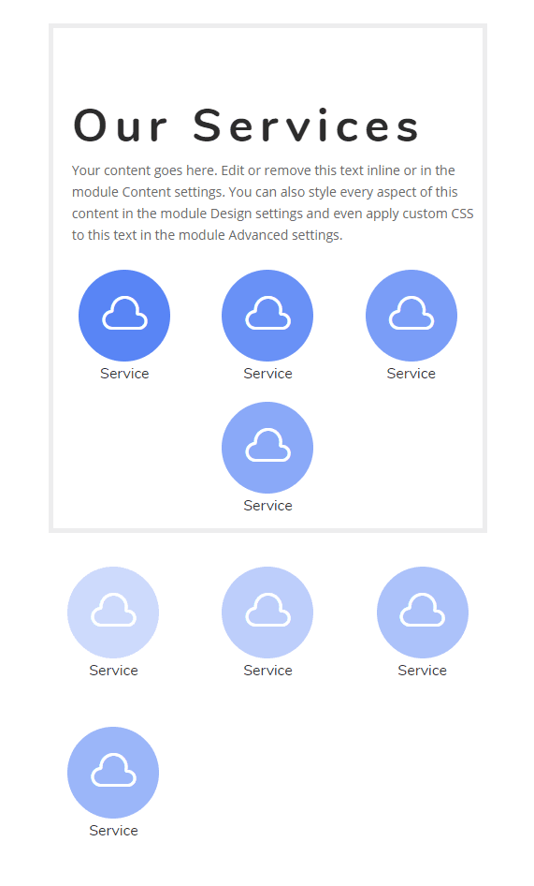Click the palest blue cloud icon outside the box

[113, 613]
